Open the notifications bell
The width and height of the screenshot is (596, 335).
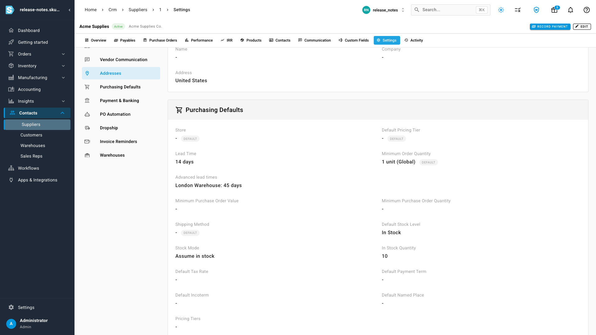point(571,10)
